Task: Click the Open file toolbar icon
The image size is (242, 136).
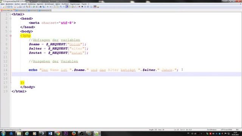Action: (6, 7)
